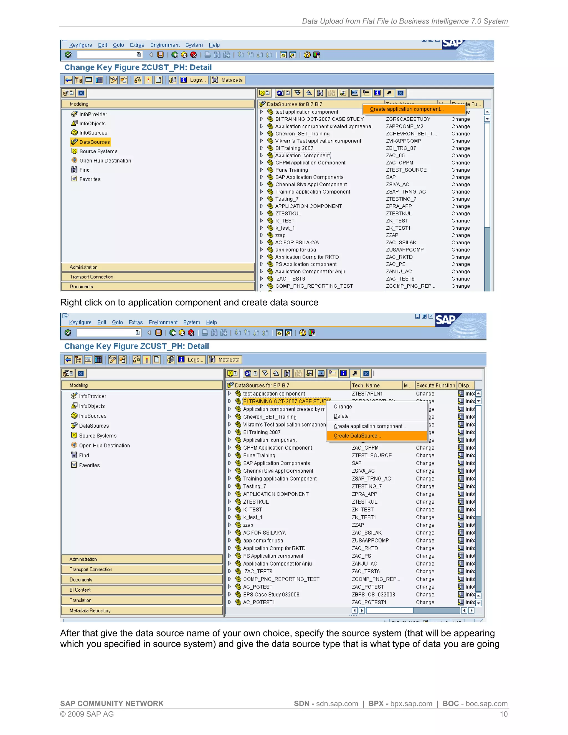The image size is (568, 735).
Task: Open the Environment menu in upper screenshot
Action: (165, 45)
